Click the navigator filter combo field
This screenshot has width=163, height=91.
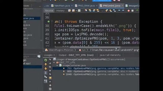point(30,56)
